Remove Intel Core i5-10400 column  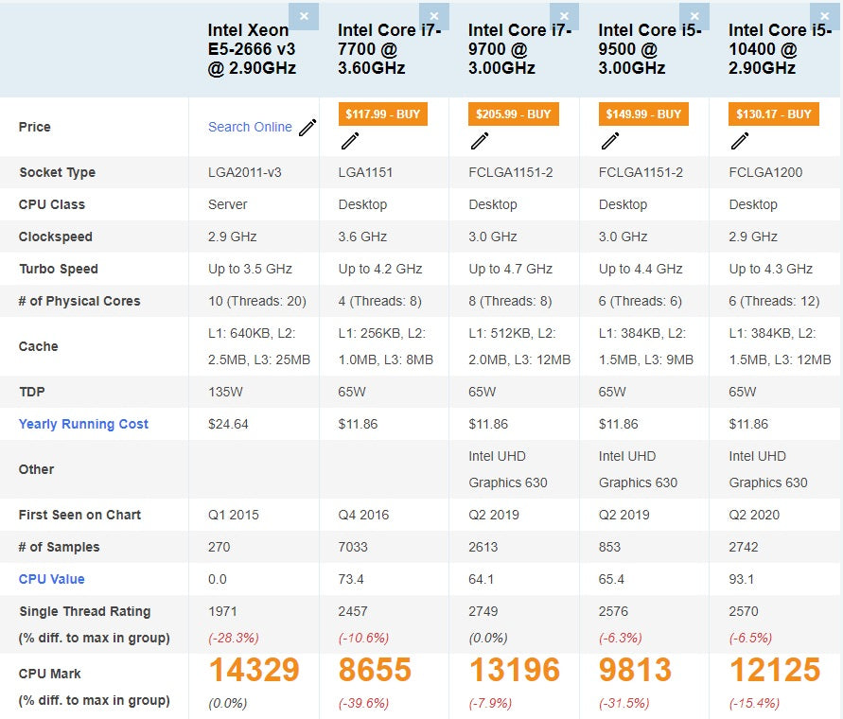825,16
